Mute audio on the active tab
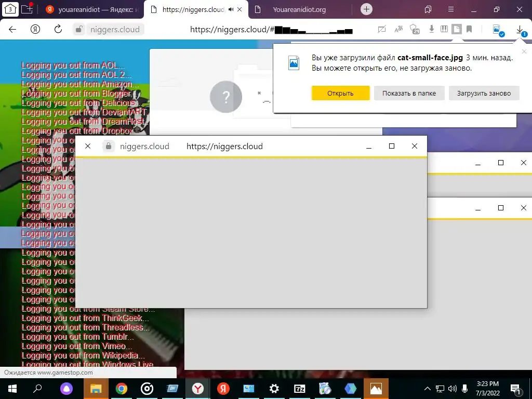The width and height of the screenshot is (532, 399). click(x=231, y=9)
